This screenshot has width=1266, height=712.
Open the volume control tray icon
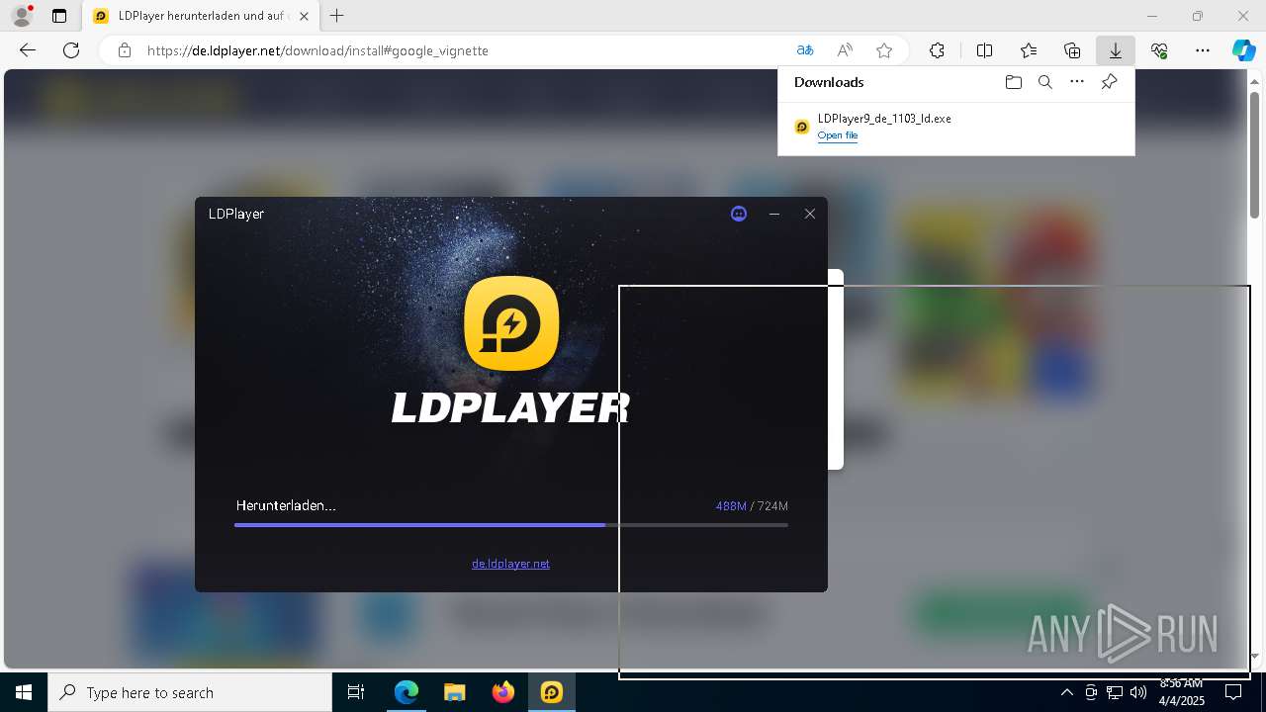[1138, 692]
